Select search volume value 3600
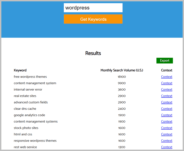This screenshot has height=151, width=184. click(x=122, y=90)
